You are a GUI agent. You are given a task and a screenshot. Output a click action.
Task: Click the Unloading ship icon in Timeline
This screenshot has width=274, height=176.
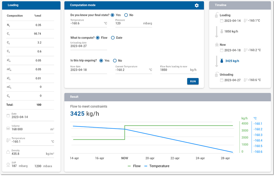pos(216,75)
